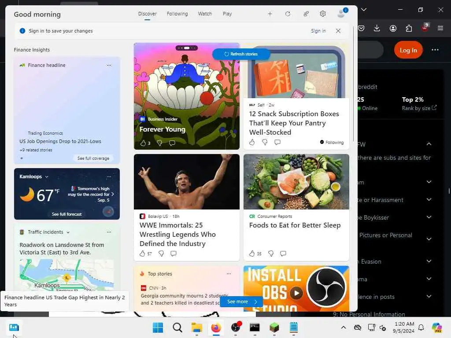The height and width of the screenshot is (338, 451).
Task: Open the Top stories card options menu
Action: (229, 274)
